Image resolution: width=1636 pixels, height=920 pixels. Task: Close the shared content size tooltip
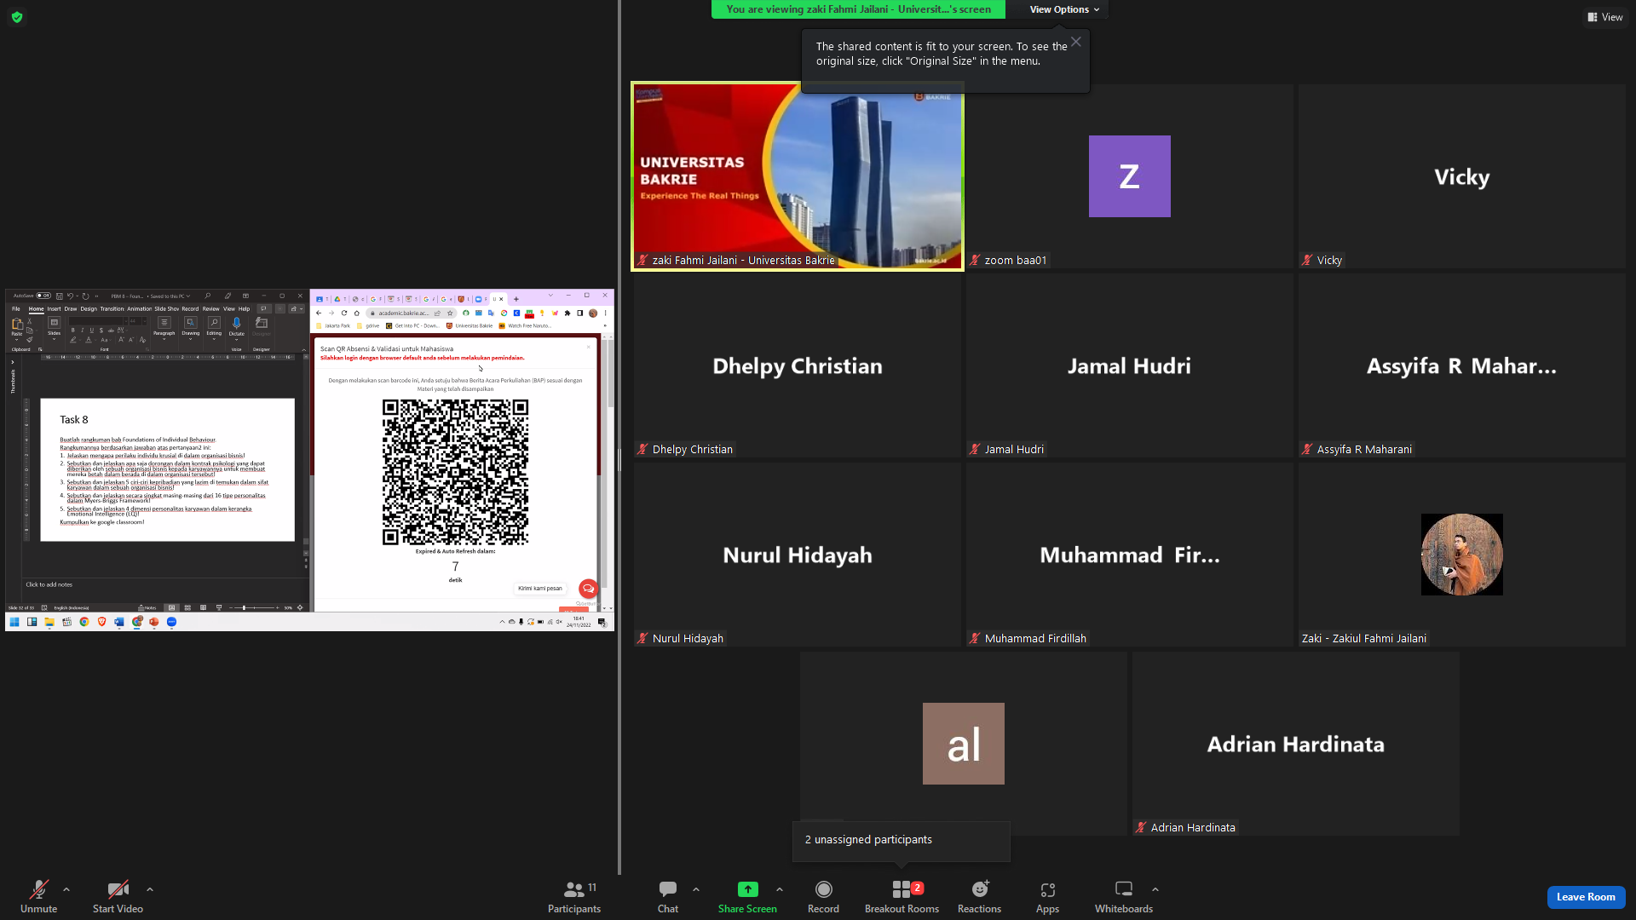(1076, 42)
